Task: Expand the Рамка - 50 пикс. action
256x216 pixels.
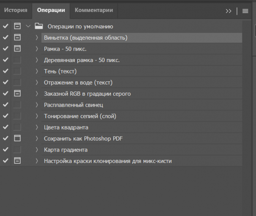Action: tap(37, 49)
